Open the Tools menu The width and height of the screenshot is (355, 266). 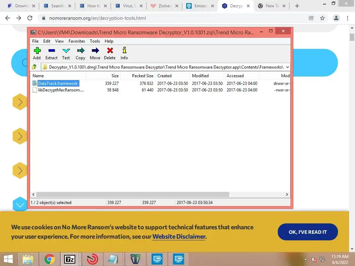(95, 41)
